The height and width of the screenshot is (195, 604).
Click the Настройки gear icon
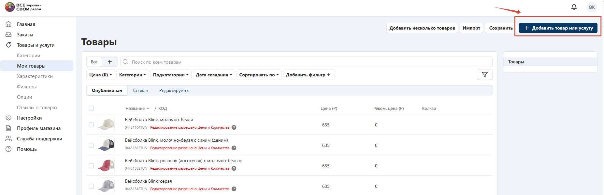[9, 118]
